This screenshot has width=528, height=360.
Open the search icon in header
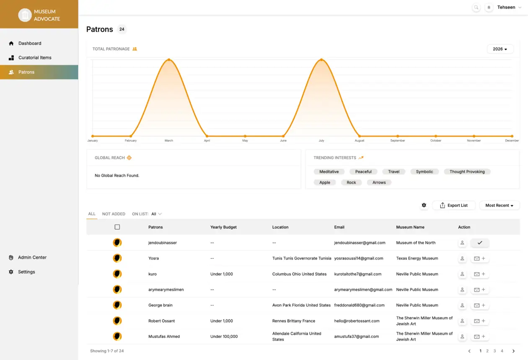(x=476, y=8)
